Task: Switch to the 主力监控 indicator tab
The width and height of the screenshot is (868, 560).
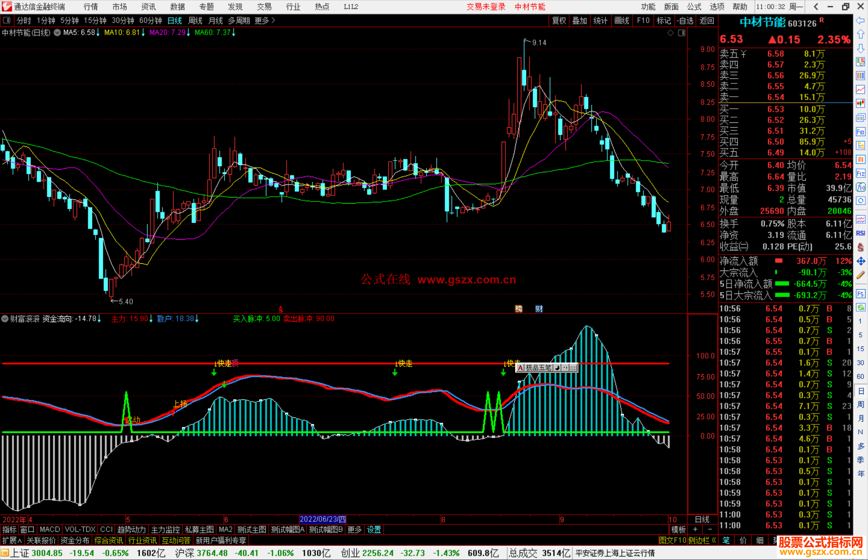Action: tap(166, 529)
